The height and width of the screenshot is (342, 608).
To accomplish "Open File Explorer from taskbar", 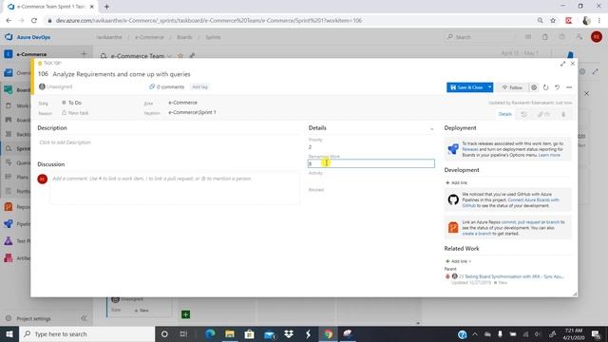I will click(x=230, y=333).
